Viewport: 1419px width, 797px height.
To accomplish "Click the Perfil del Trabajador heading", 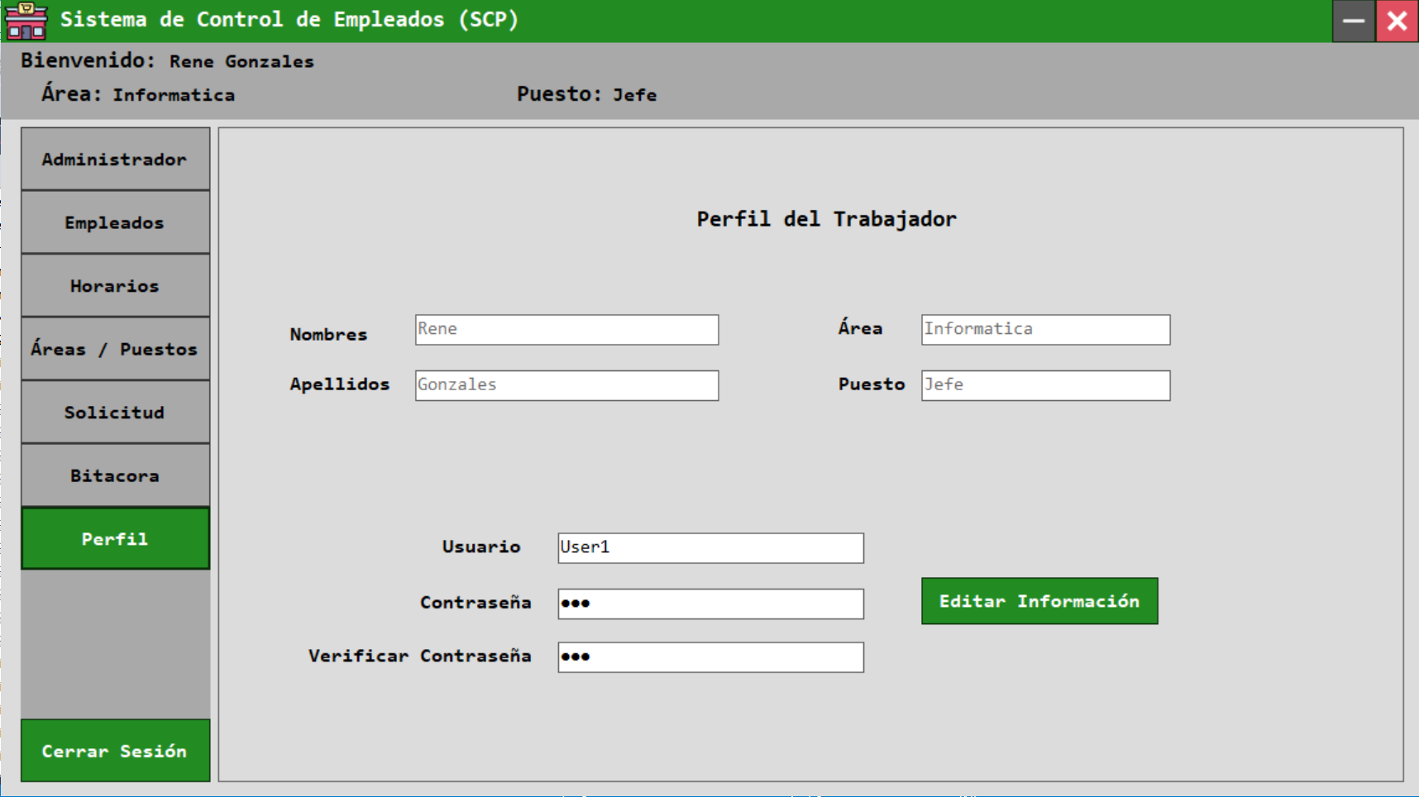I will (826, 219).
